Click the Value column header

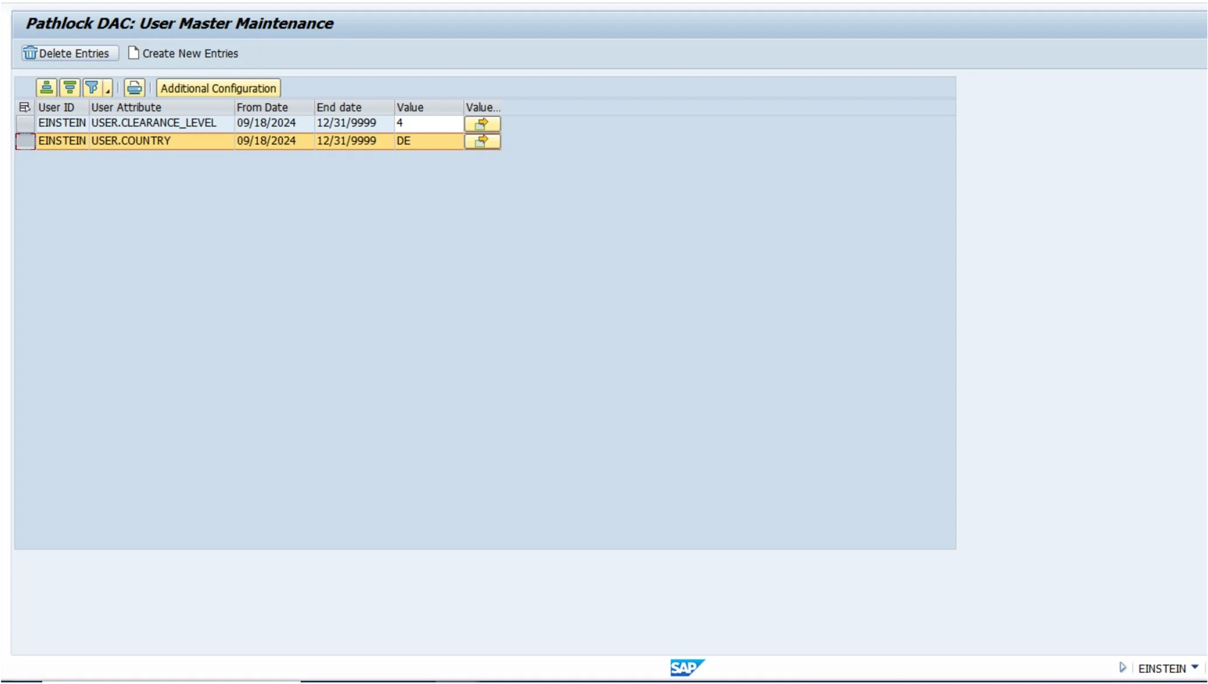[x=429, y=107]
